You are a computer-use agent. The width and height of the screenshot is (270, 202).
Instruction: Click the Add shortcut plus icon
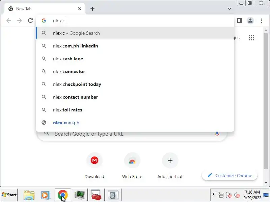pyautogui.click(x=170, y=161)
